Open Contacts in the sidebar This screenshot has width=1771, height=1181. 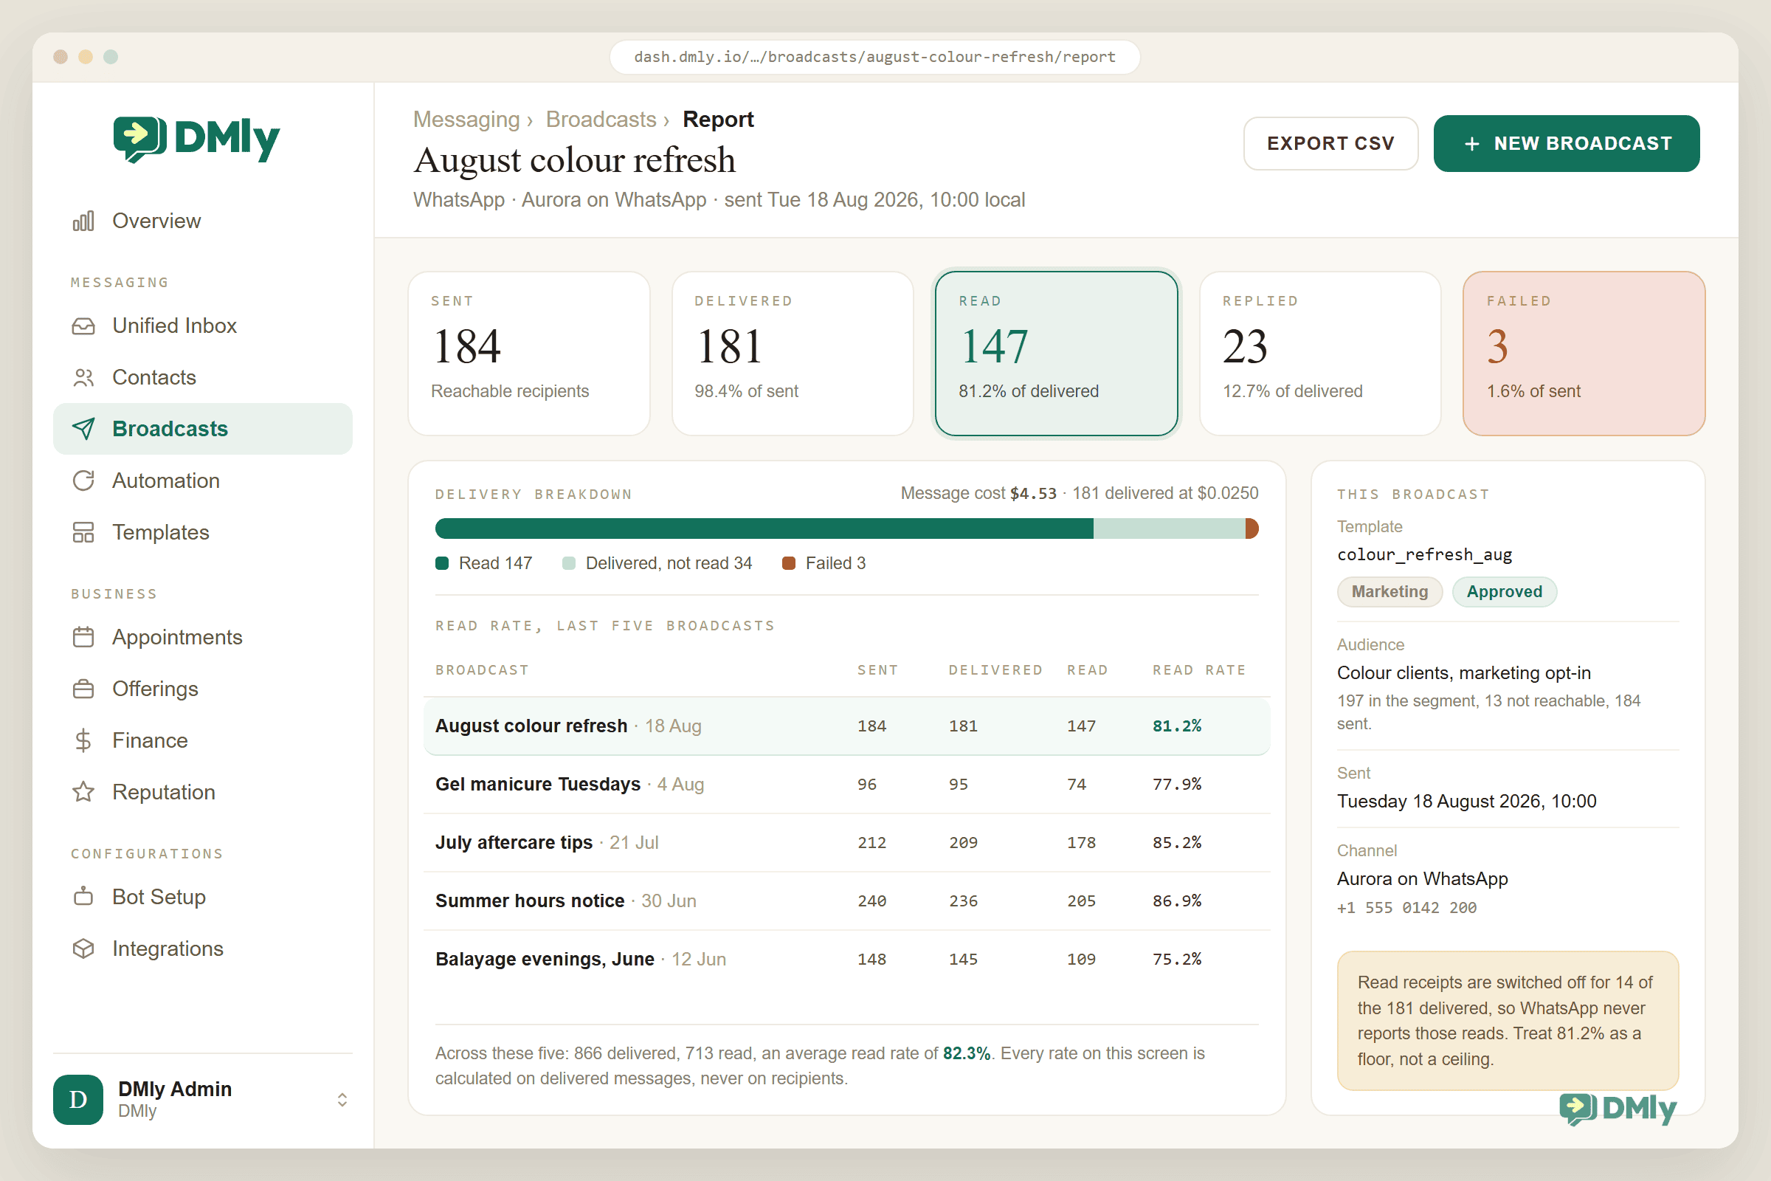202,377
